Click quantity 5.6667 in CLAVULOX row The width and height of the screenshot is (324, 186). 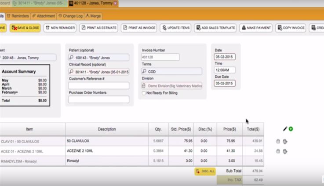[158, 141]
